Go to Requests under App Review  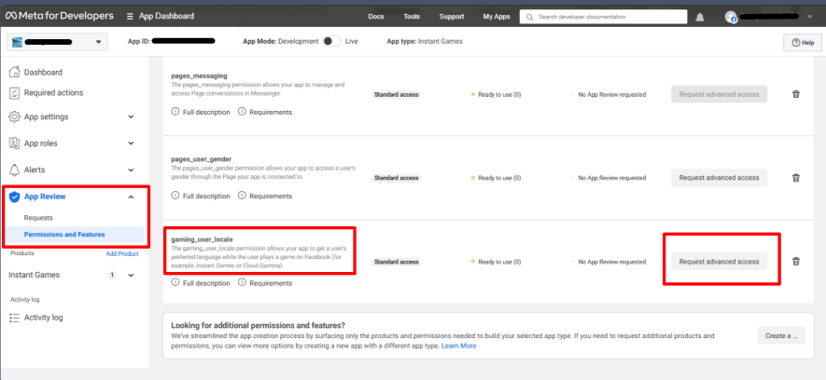tap(38, 218)
